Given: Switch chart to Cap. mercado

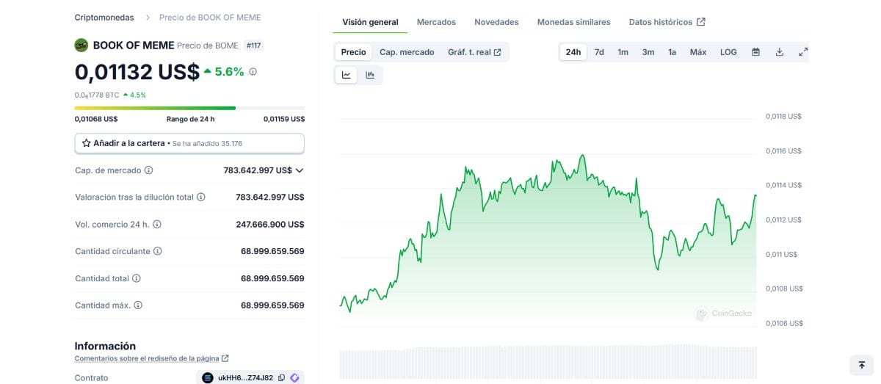Looking at the screenshot, I should [407, 52].
